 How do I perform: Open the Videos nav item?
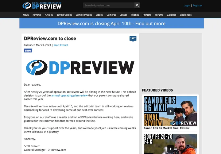point(99,15)
